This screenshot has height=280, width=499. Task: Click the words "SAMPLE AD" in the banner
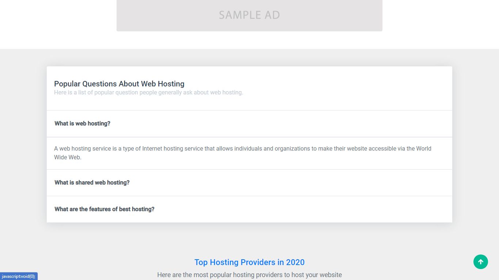coord(249,15)
